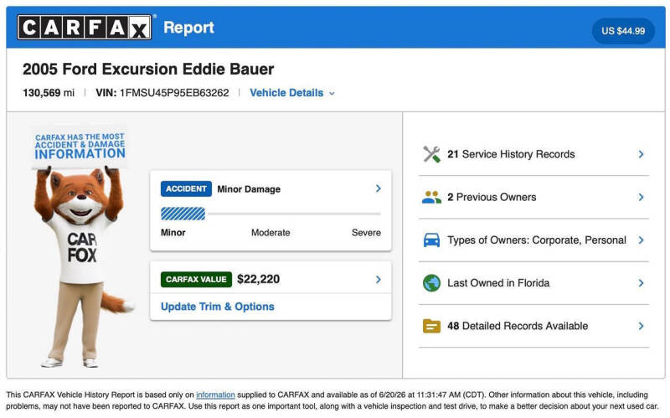Click the globe icon for Last Owned

tap(431, 283)
